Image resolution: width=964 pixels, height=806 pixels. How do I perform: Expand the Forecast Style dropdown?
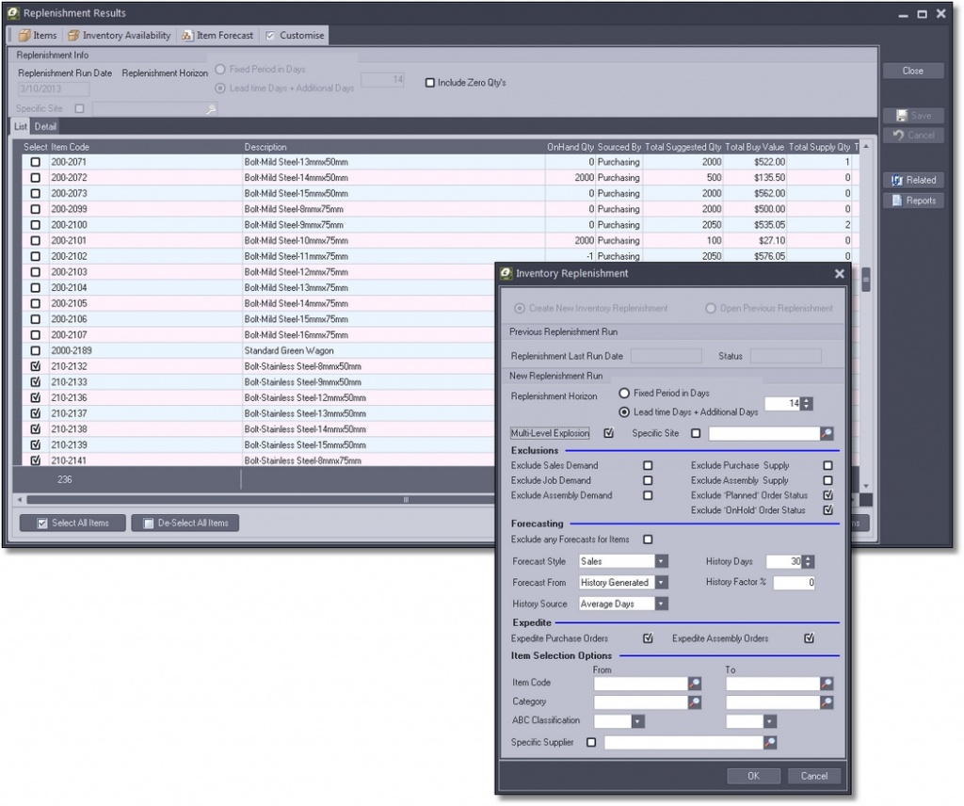point(661,561)
